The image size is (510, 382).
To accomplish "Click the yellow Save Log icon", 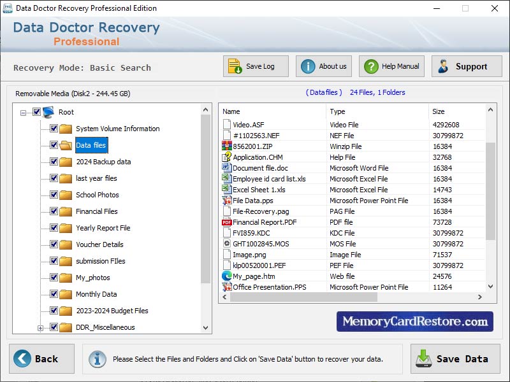I will pyautogui.click(x=233, y=66).
